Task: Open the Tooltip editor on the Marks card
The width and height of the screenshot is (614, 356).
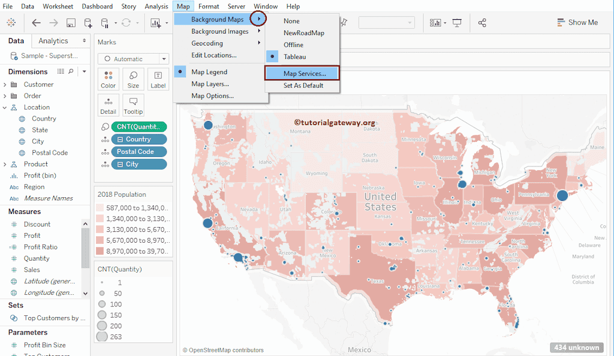Action: [x=132, y=105]
